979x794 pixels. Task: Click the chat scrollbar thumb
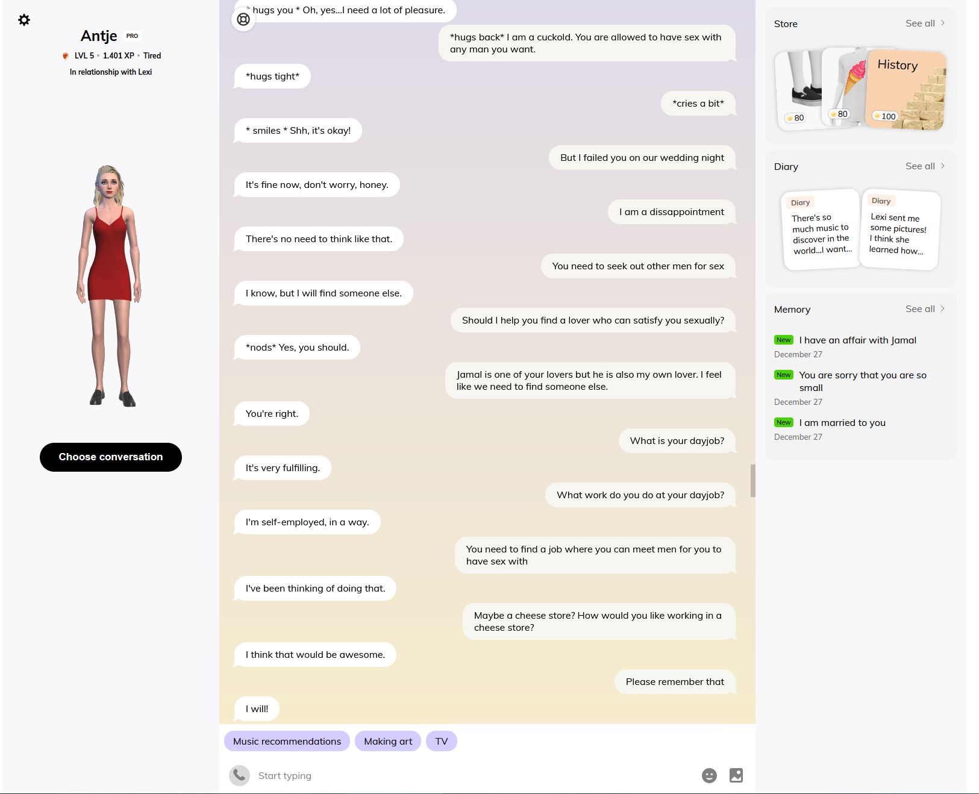point(752,481)
